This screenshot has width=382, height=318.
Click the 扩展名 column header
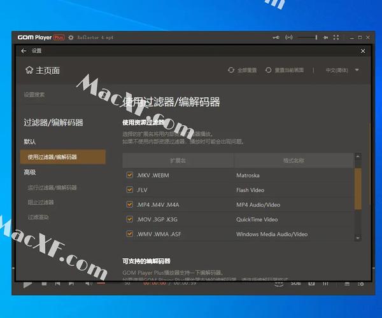178,160
